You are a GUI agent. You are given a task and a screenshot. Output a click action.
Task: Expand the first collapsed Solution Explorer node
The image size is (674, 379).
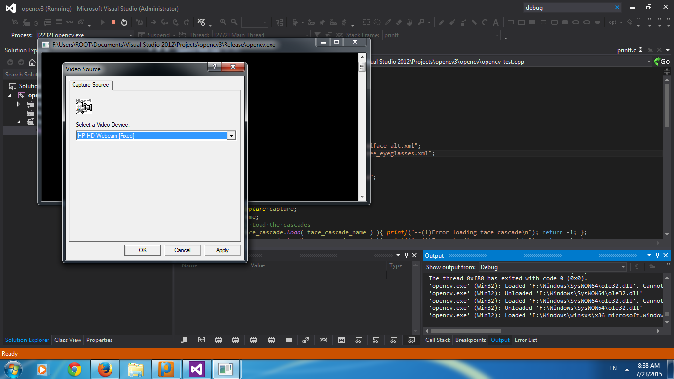18,104
